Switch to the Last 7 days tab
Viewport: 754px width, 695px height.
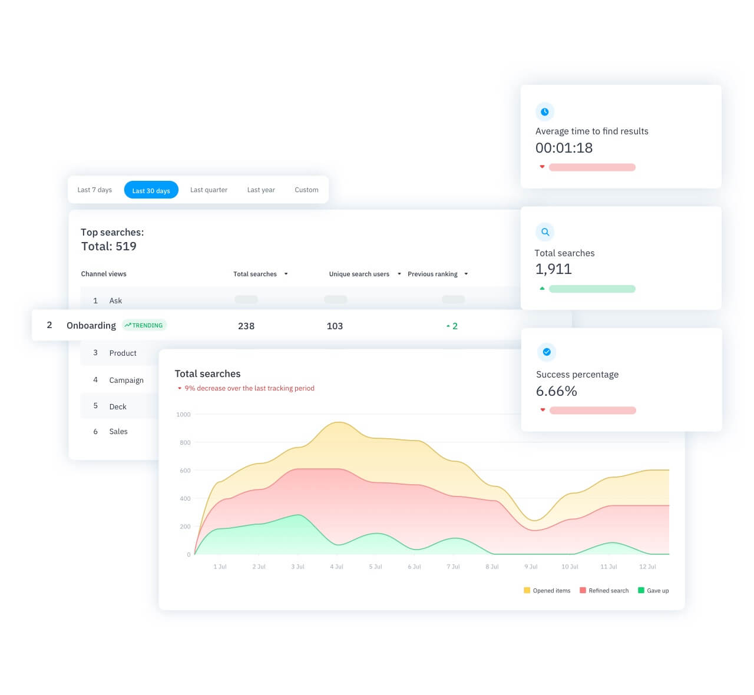(x=94, y=190)
